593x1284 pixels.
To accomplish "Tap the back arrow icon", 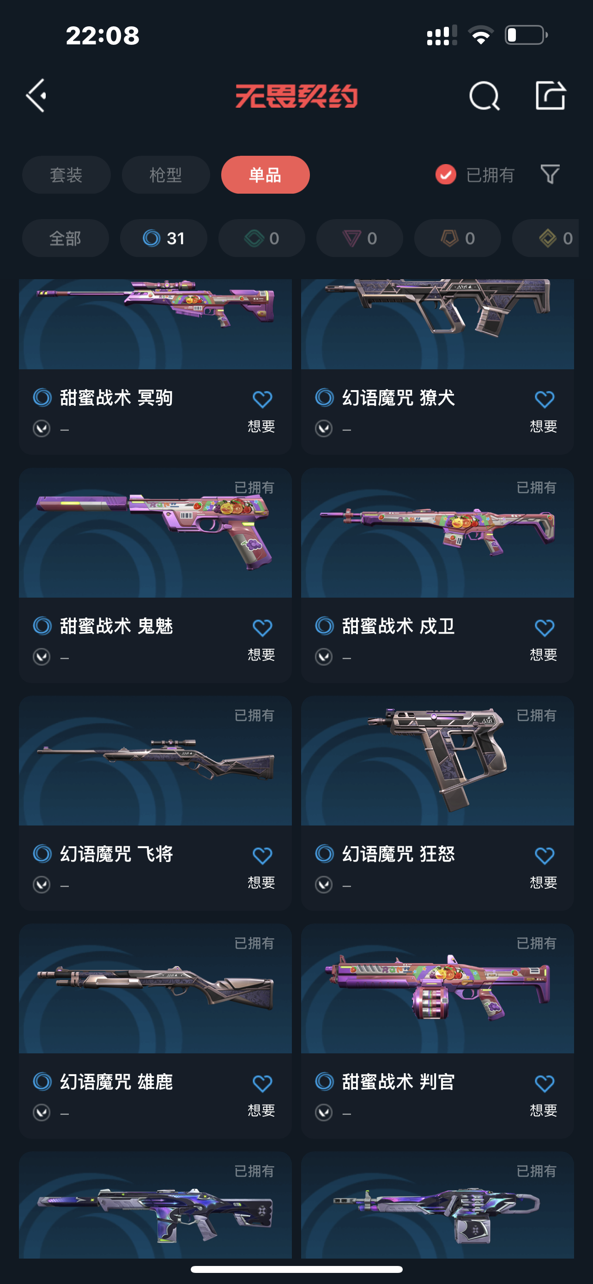I will click(36, 95).
